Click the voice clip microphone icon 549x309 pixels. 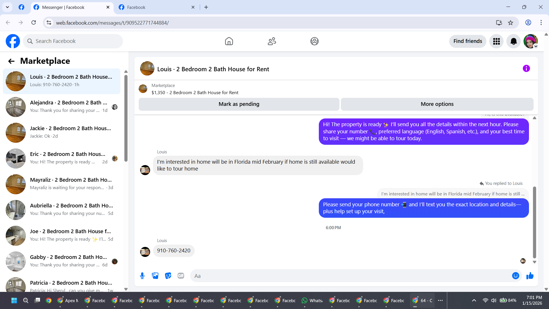pos(142,276)
